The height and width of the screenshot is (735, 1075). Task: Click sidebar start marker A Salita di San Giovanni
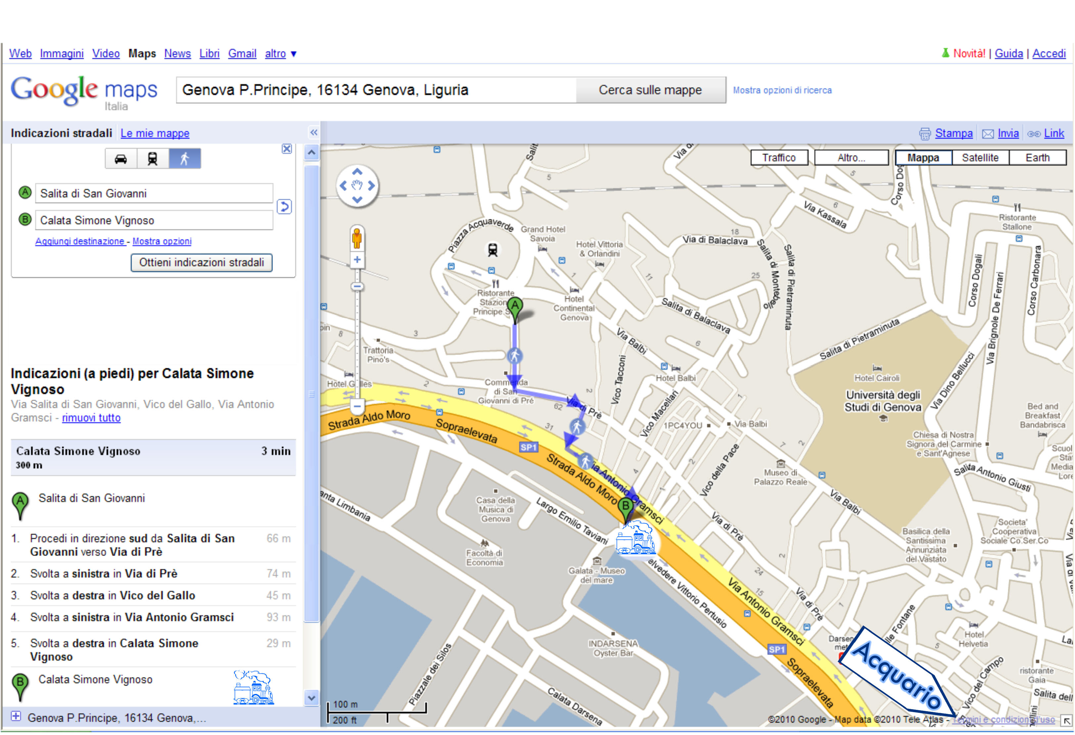click(x=20, y=506)
